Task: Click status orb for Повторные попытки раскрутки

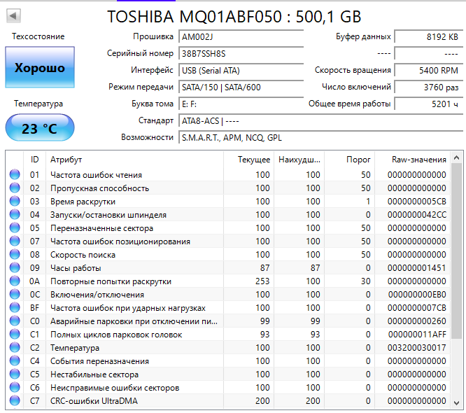Action: click(x=15, y=281)
